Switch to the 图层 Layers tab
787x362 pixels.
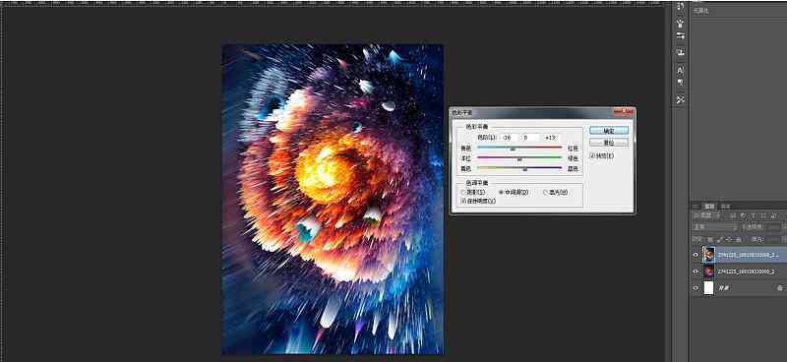point(709,207)
